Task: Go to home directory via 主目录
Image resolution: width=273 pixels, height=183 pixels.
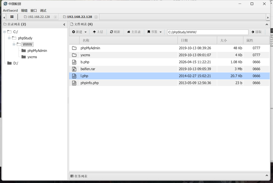Action: tap(134, 32)
